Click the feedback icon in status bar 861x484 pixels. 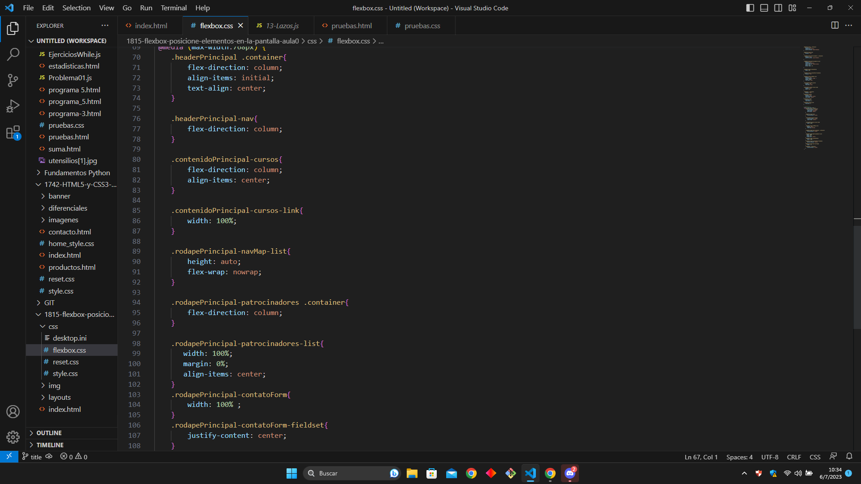(833, 457)
